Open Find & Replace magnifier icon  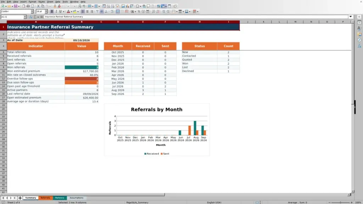(80, 6)
